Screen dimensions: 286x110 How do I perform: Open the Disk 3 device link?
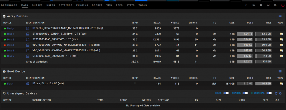(10, 45)
